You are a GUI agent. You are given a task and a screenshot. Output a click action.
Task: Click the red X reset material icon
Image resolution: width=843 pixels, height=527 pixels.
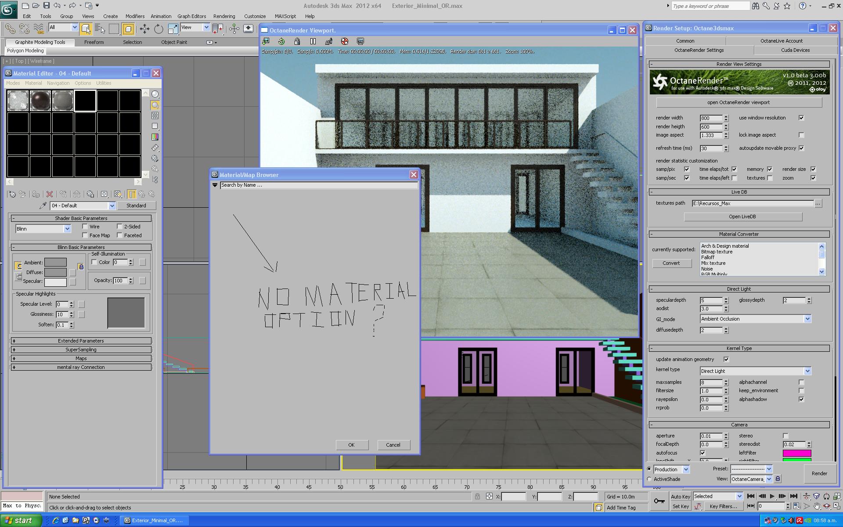50,194
